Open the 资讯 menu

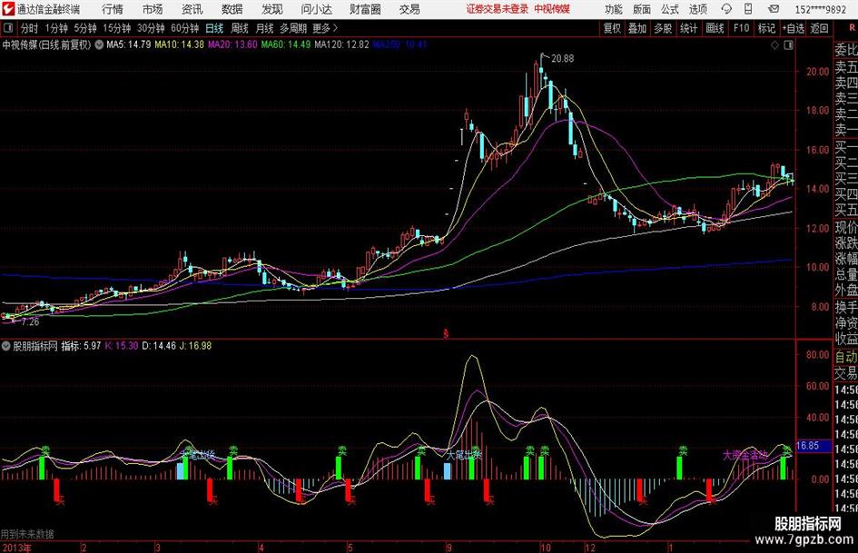(192, 9)
